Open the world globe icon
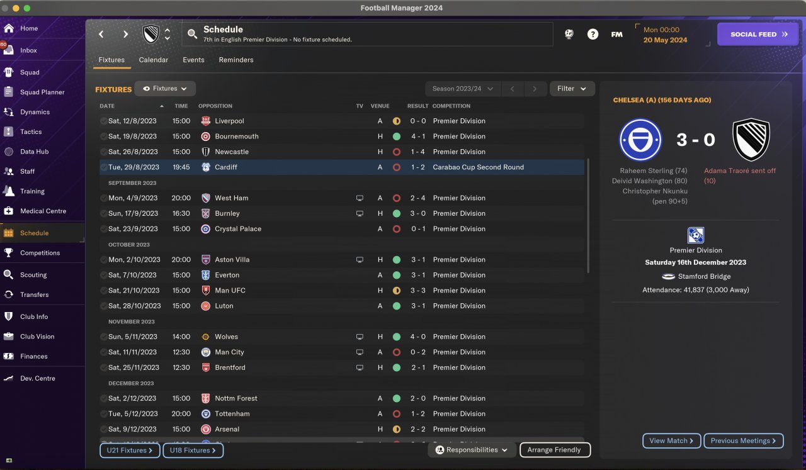 pyautogui.click(x=569, y=35)
